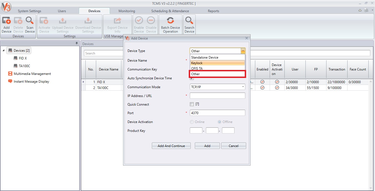375x191 pixels.
Task: Click the Transaction column header
Action: (x=337, y=69)
